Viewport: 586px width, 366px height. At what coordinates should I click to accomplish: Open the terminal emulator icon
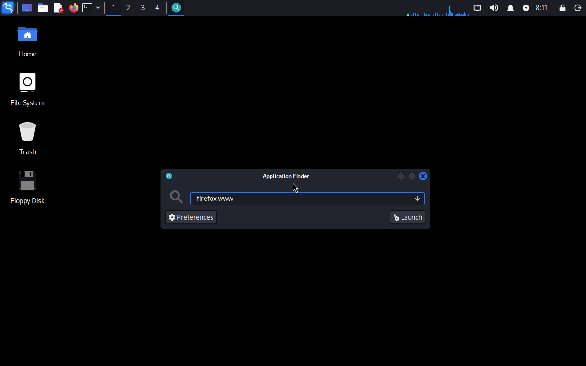[87, 8]
